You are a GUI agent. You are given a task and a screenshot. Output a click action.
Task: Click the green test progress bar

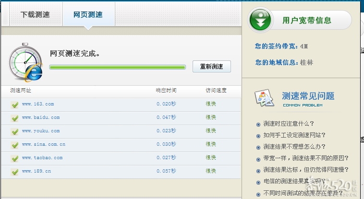tap(117, 67)
